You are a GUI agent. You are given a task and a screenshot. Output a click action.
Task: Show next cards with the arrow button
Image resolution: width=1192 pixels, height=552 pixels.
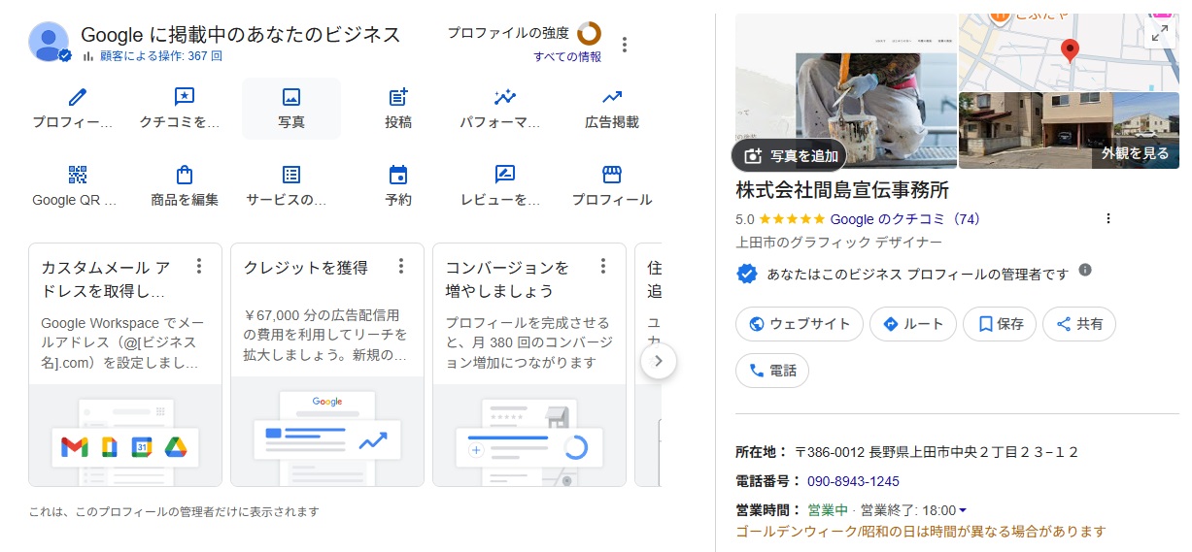click(659, 361)
